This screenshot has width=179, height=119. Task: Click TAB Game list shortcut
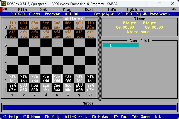click(146, 116)
